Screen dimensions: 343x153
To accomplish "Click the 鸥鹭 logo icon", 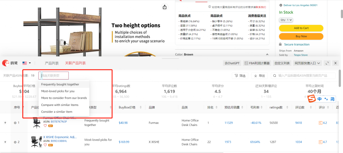I will click(5, 63).
